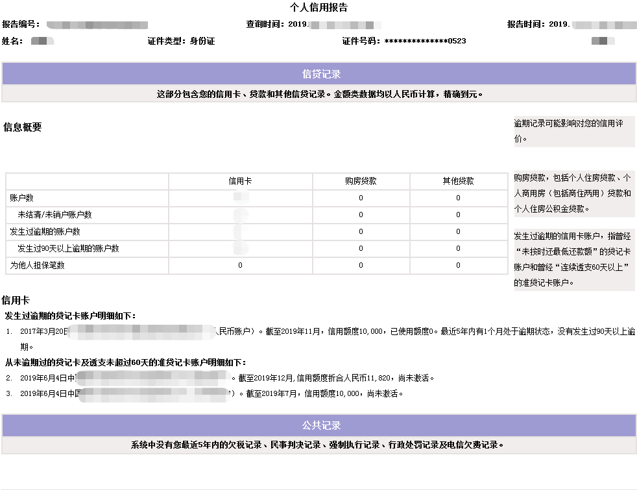
Task: Click the 信用卡 section heading below the table
Action: click(x=16, y=300)
